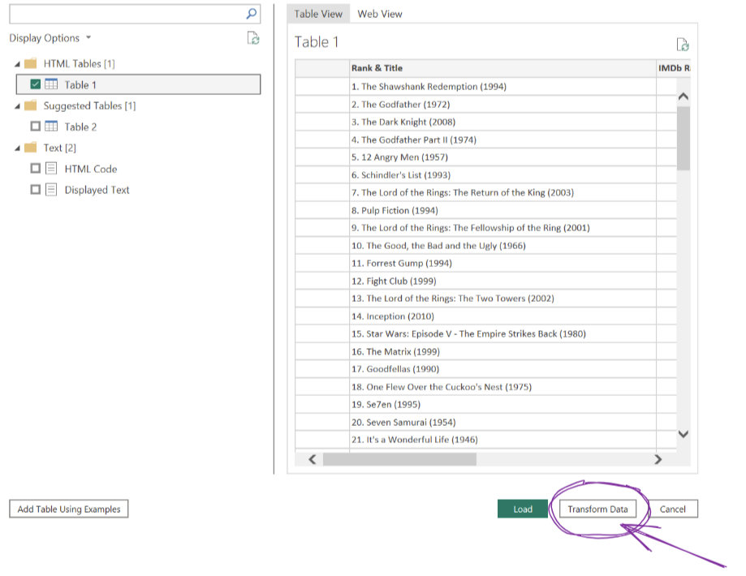Image resolution: width=746 pixels, height=576 pixels.
Task: Click the IMDb column header
Action: tap(673, 68)
